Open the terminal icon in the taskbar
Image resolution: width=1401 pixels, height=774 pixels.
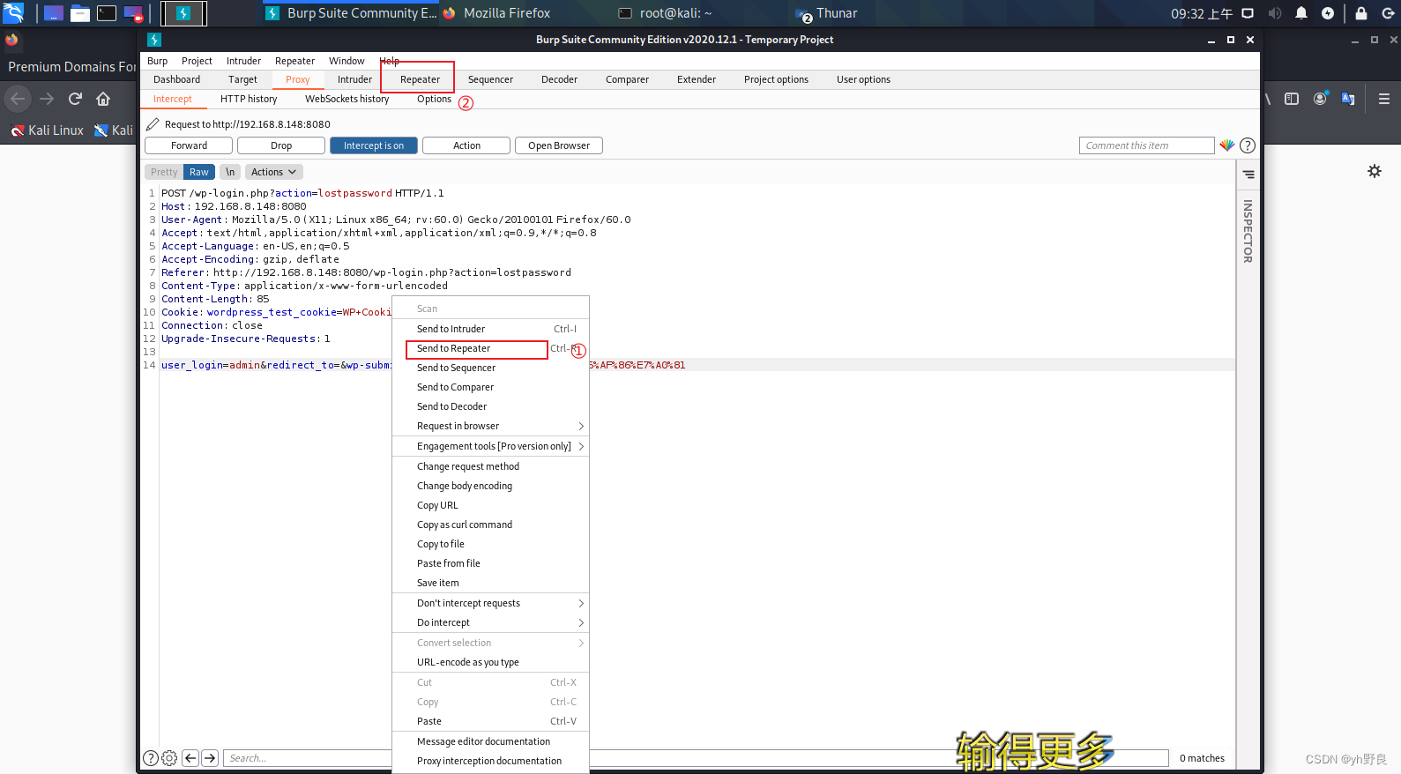[x=107, y=13]
